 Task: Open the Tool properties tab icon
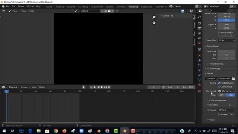[x=199, y=17]
